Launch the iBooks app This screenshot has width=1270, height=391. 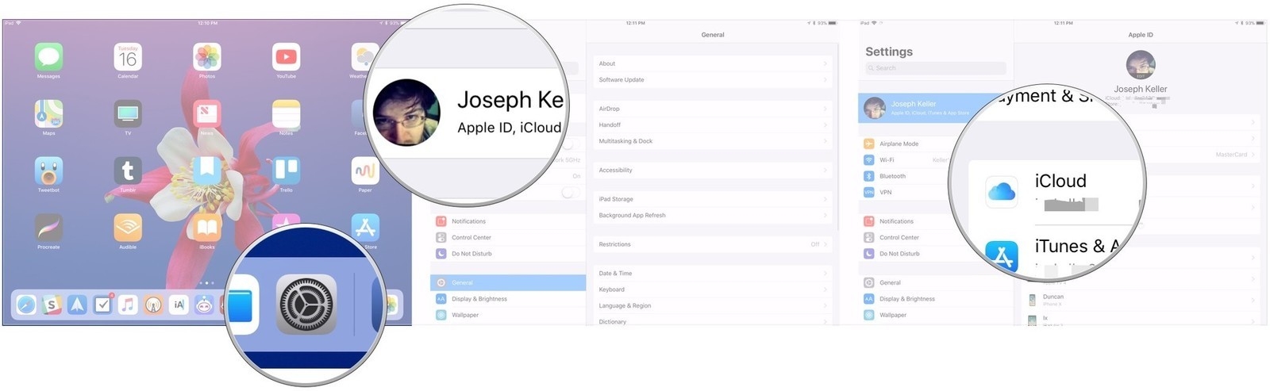(x=207, y=228)
